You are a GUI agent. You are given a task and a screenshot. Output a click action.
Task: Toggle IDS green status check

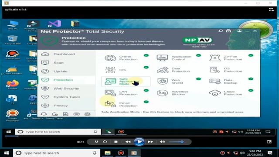coord(146,67)
